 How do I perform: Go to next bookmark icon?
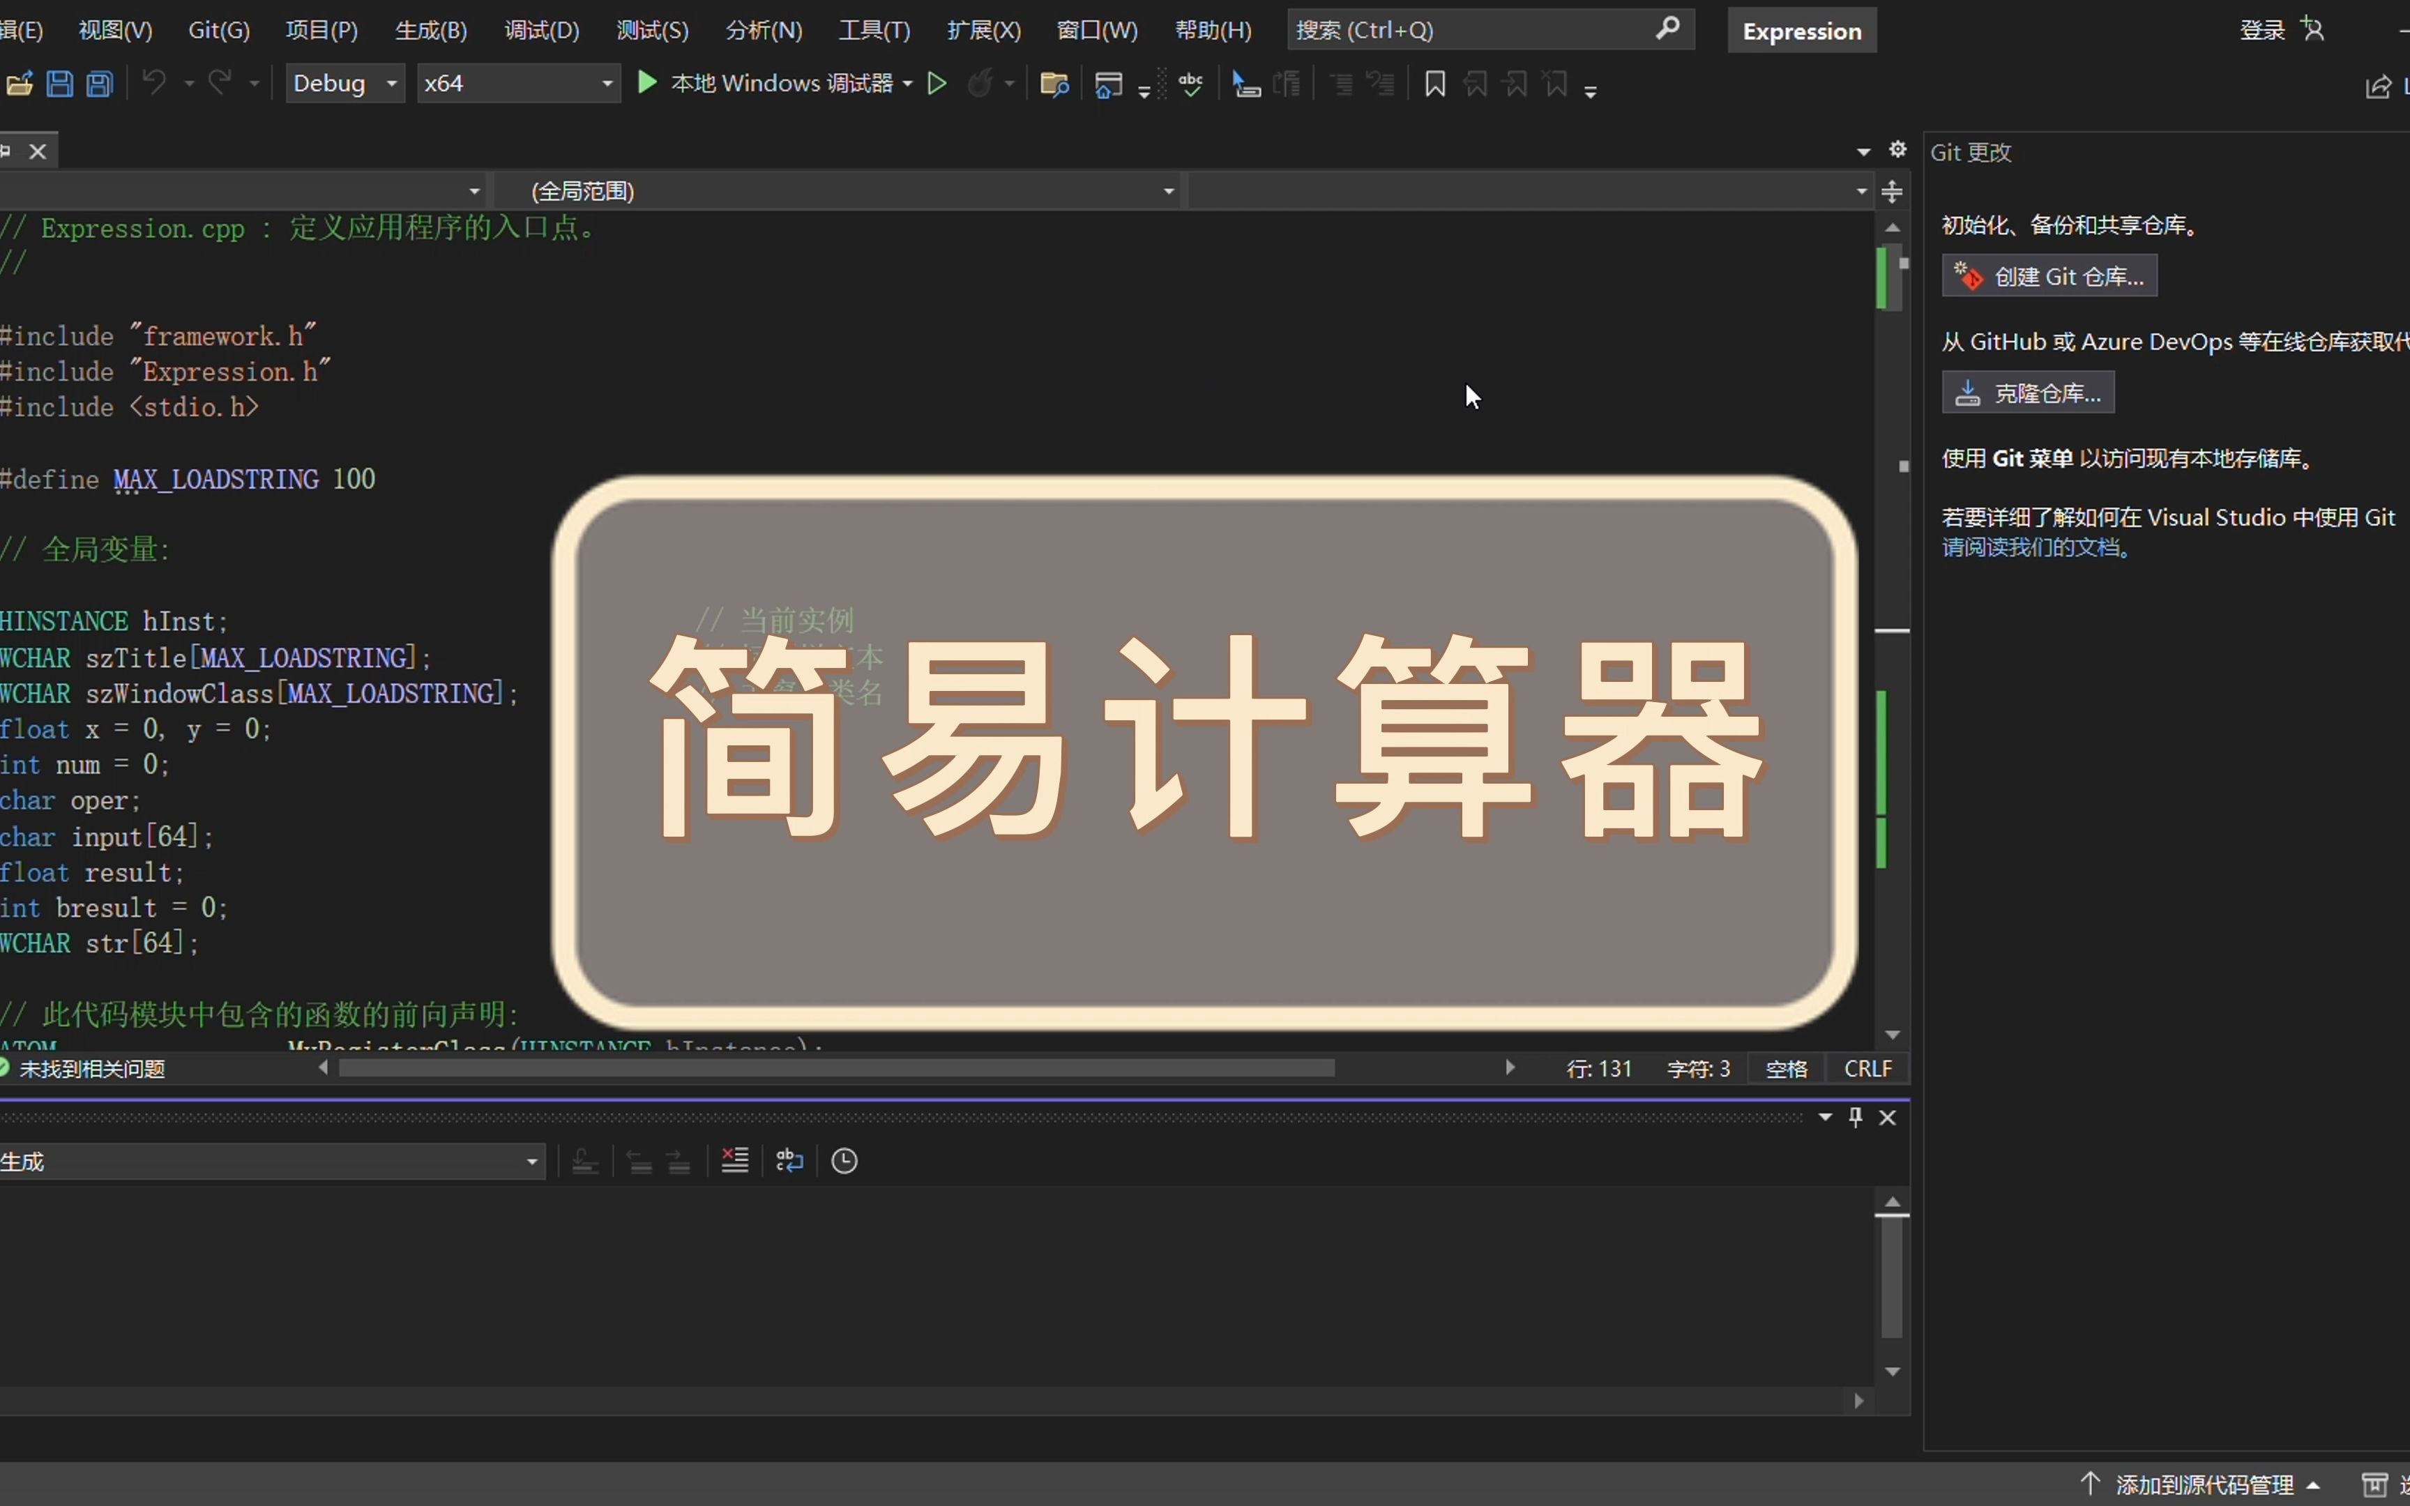1516,84
